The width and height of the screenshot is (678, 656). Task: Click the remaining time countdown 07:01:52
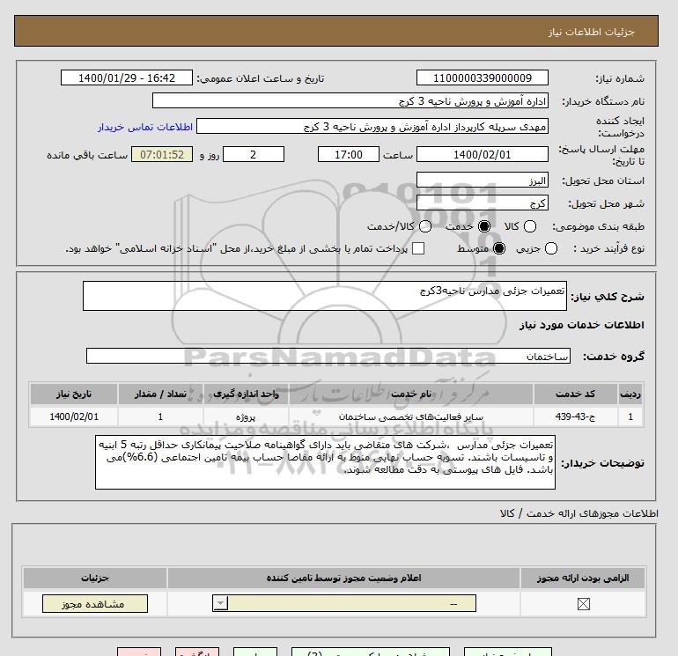162,154
